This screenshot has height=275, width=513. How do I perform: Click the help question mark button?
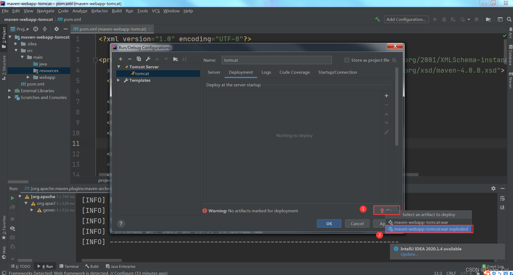[121, 224]
